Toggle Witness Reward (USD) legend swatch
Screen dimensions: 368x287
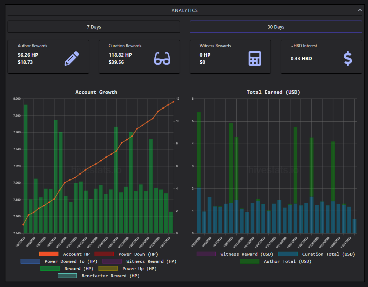tap(206, 254)
